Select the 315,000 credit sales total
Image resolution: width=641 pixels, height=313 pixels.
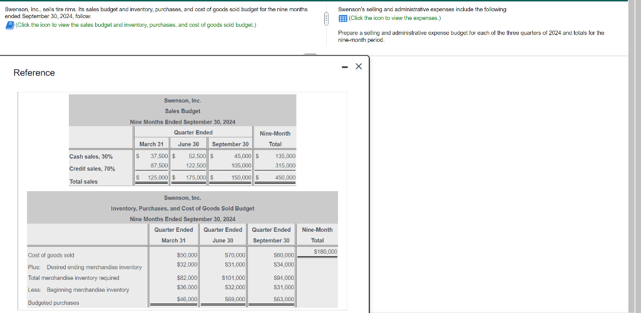click(285, 165)
